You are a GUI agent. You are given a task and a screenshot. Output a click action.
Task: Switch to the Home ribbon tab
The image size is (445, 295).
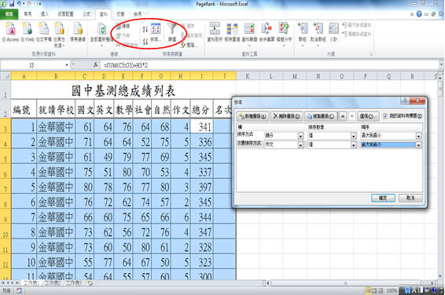pyautogui.click(x=28, y=14)
